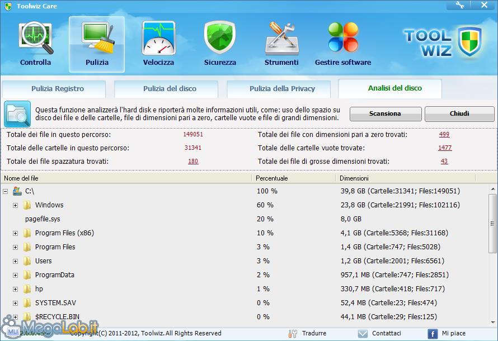Image resolution: width=498 pixels, height=341 pixels.
Task: Open Gestire software section
Action: 343,44
